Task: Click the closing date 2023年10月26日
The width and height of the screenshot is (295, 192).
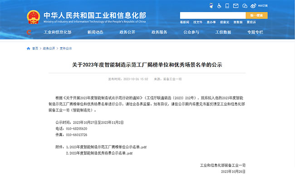Action: click(x=233, y=172)
